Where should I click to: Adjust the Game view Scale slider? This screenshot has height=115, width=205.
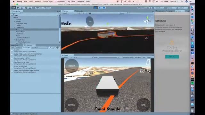click(x=108, y=57)
